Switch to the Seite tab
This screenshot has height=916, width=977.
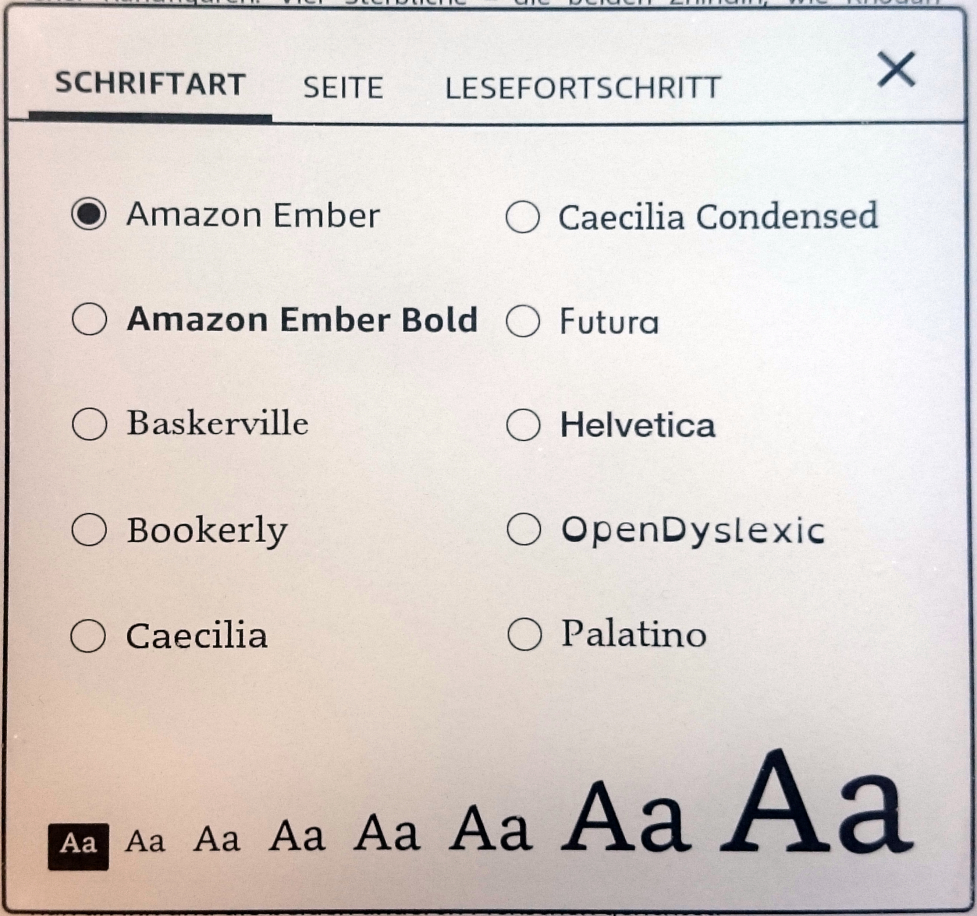click(x=343, y=88)
